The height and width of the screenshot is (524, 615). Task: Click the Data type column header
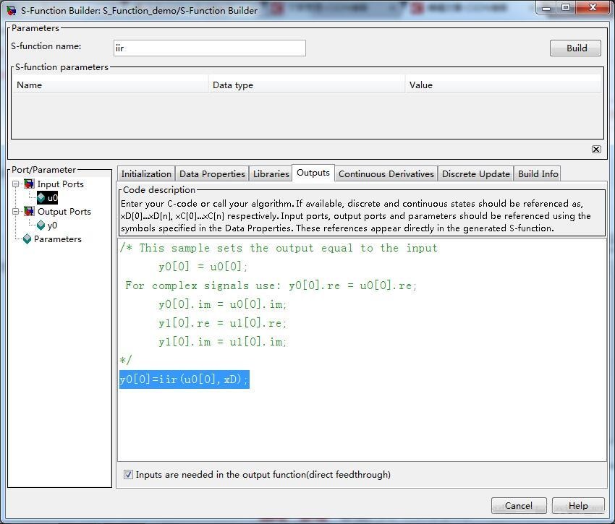point(307,85)
